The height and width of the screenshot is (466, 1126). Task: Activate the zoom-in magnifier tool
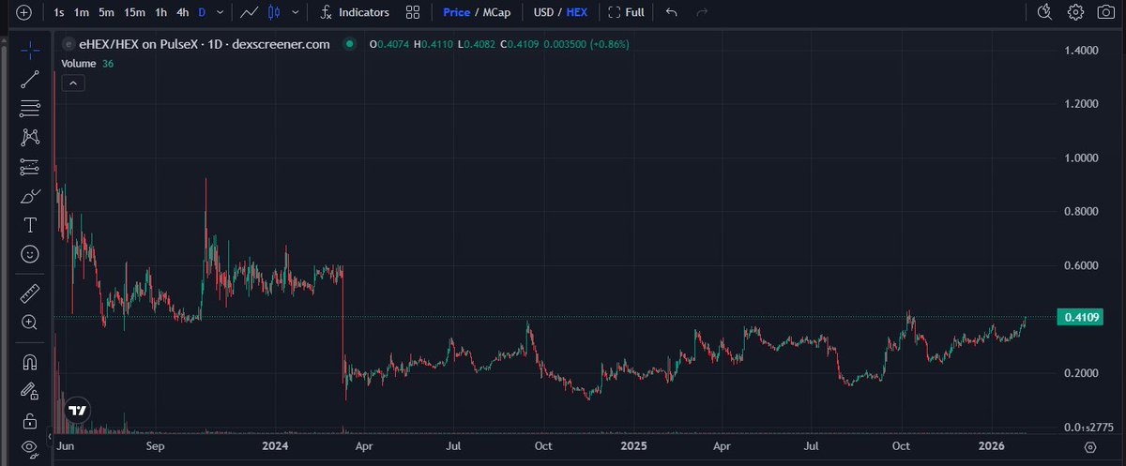click(30, 323)
